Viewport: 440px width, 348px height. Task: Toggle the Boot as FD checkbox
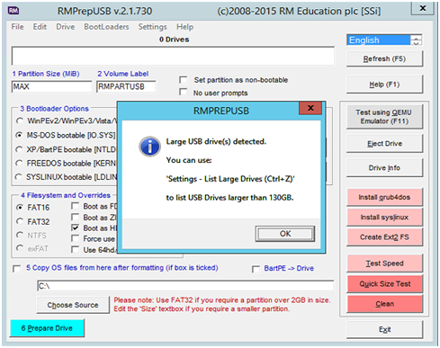(75, 206)
